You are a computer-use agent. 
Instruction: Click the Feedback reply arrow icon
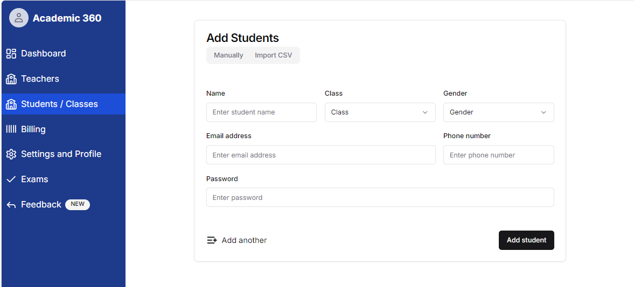pyautogui.click(x=11, y=205)
